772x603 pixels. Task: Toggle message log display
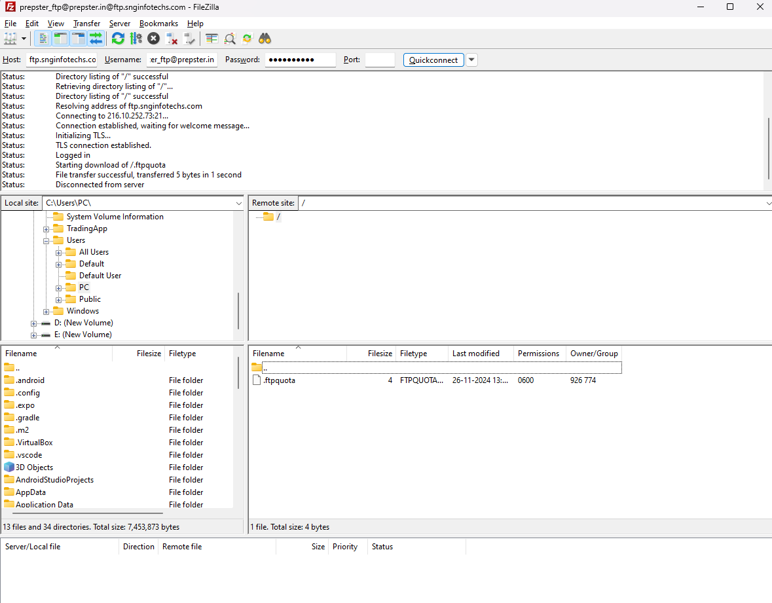click(x=43, y=39)
